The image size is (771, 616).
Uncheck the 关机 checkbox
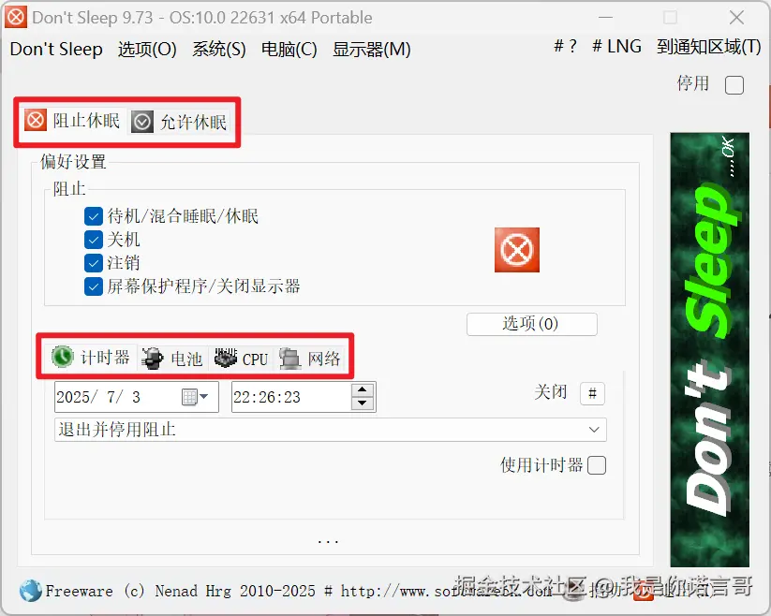(x=93, y=240)
